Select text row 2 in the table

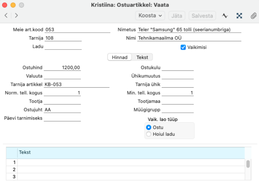[x=125, y=169]
